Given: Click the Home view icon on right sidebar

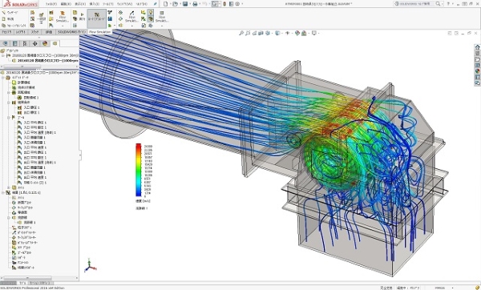Looking at the screenshot, I should pyautogui.click(x=477, y=47).
